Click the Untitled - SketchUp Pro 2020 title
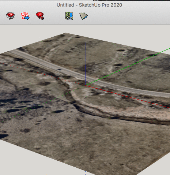The height and width of the screenshot is (175, 170). pyautogui.click(x=89, y=5)
